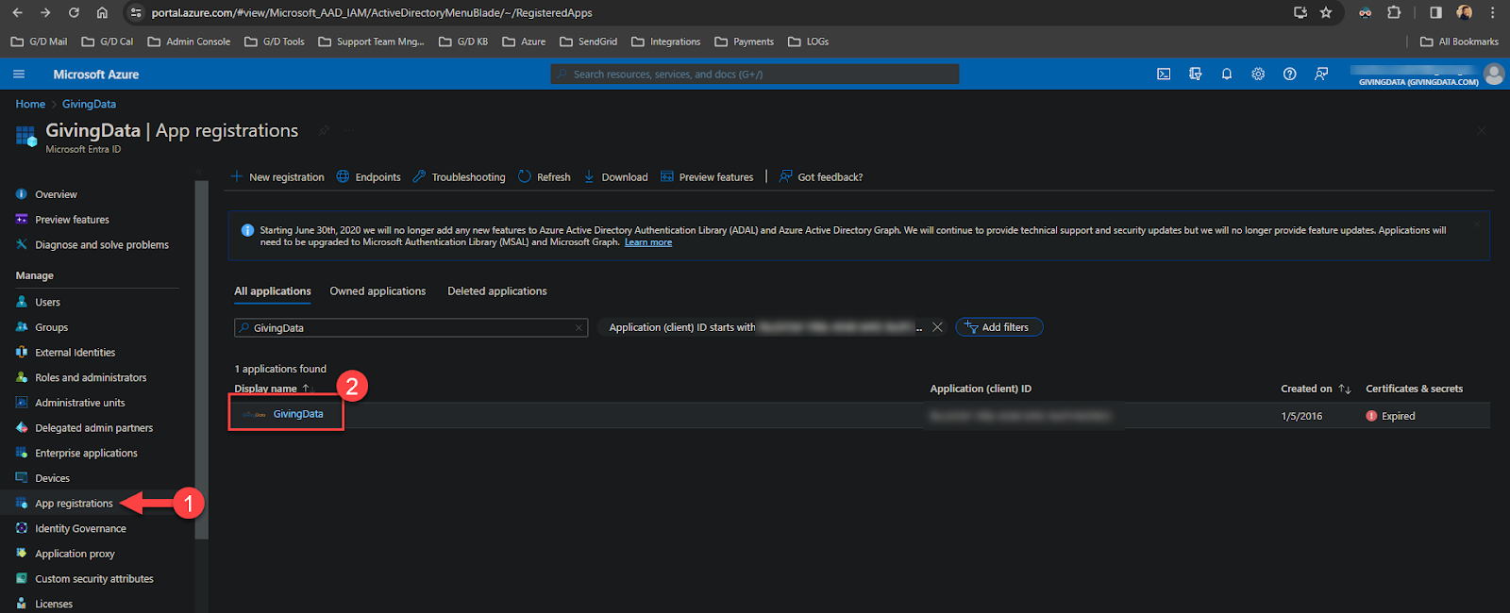Refresh the app registrations list
The height and width of the screenshot is (613, 1510).
(545, 177)
